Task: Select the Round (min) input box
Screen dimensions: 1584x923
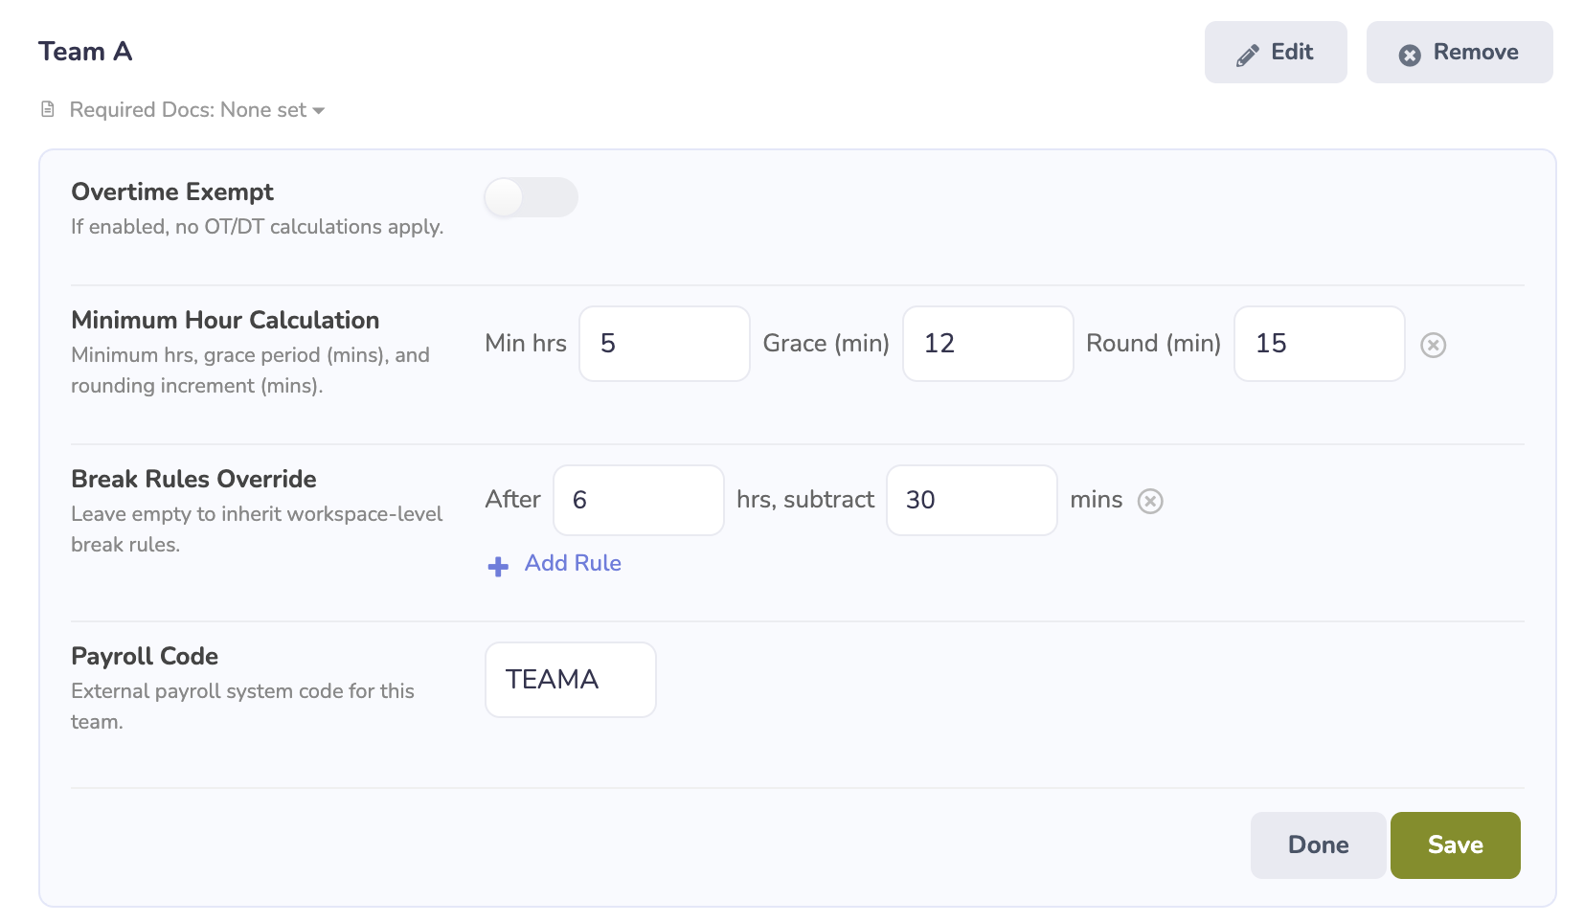Action: [1319, 344]
